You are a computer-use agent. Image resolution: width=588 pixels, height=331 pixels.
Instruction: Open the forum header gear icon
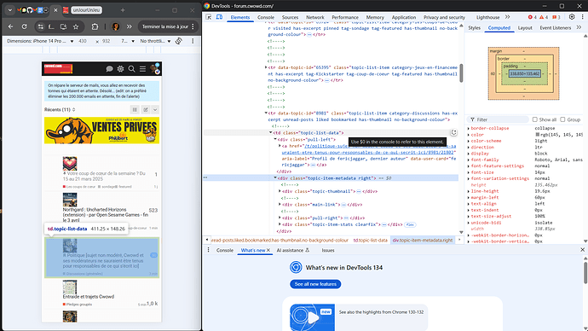point(120,69)
